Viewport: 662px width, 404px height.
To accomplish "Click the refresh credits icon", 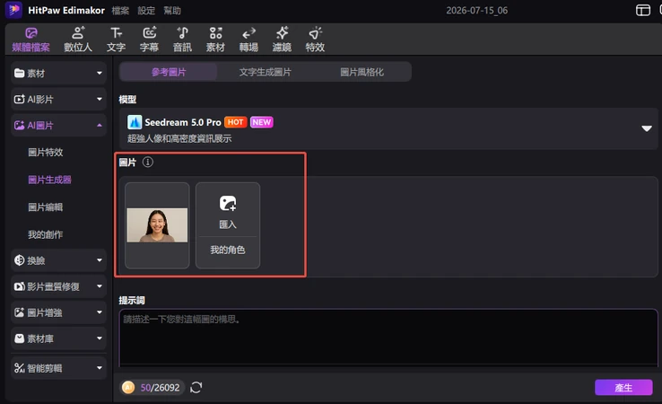I will (x=196, y=387).
